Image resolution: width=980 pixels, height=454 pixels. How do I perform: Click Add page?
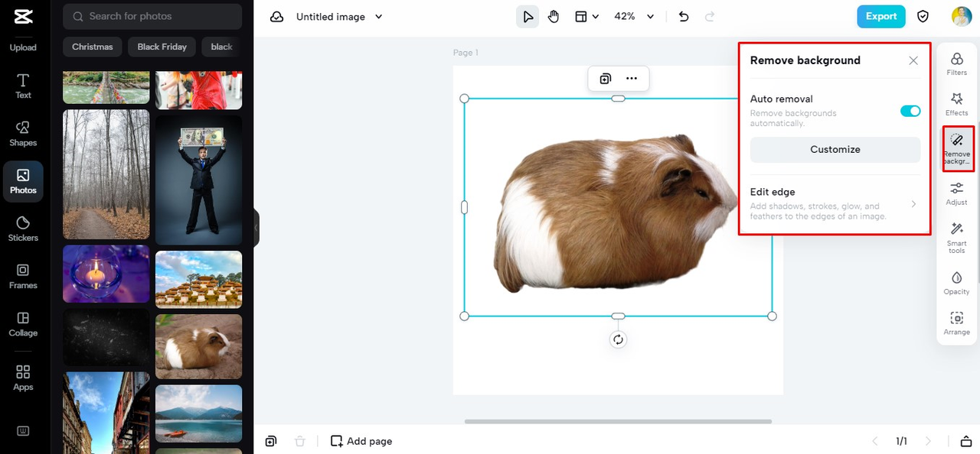[x=361, y=441]
